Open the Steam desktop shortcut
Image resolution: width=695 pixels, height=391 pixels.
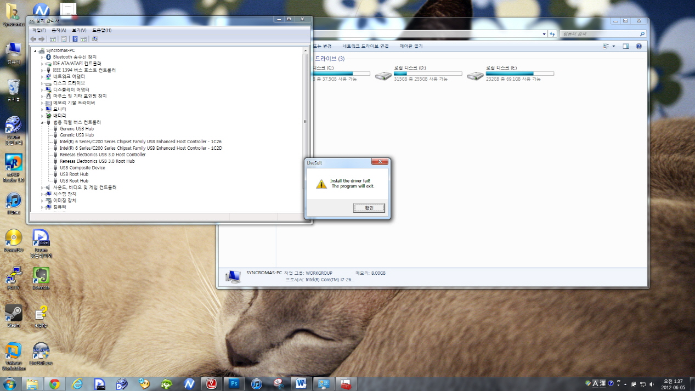(13, 314)
